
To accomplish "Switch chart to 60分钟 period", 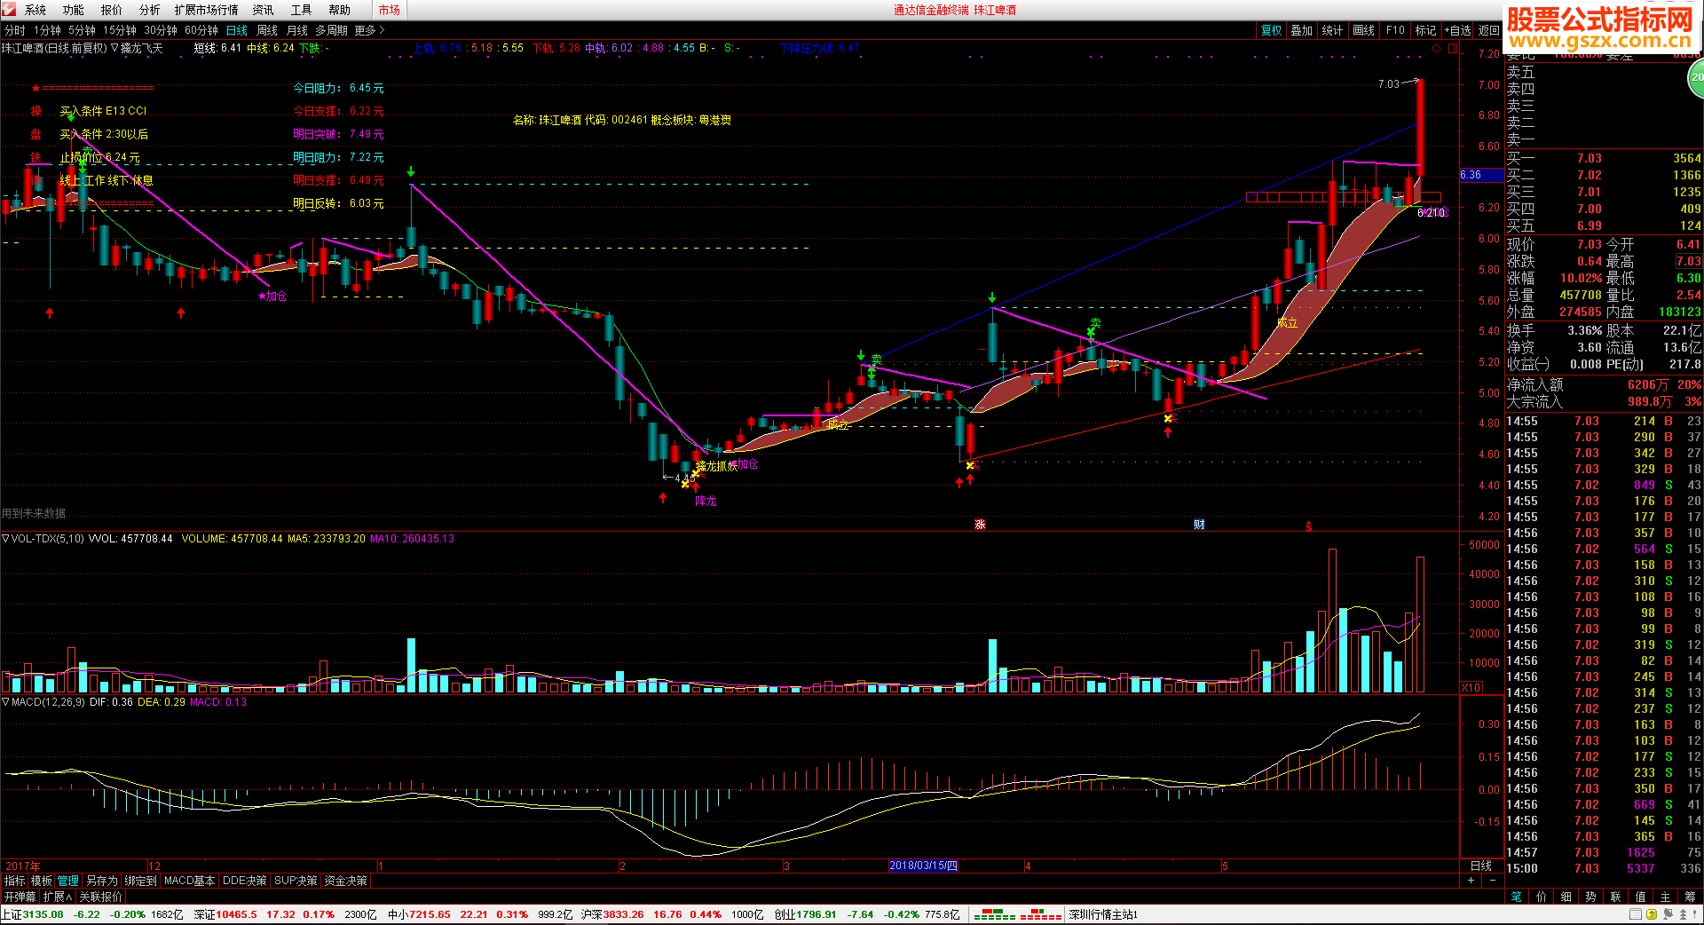I will click(x=201, y=30).
